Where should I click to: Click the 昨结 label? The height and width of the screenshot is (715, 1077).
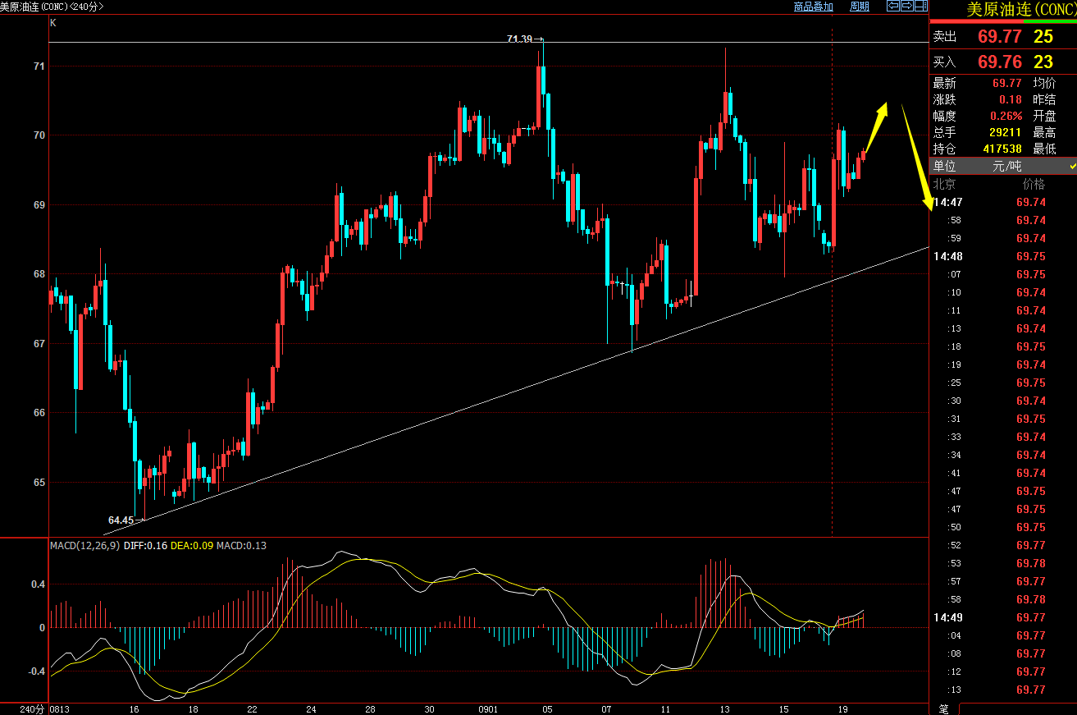tap(1044, 99)
